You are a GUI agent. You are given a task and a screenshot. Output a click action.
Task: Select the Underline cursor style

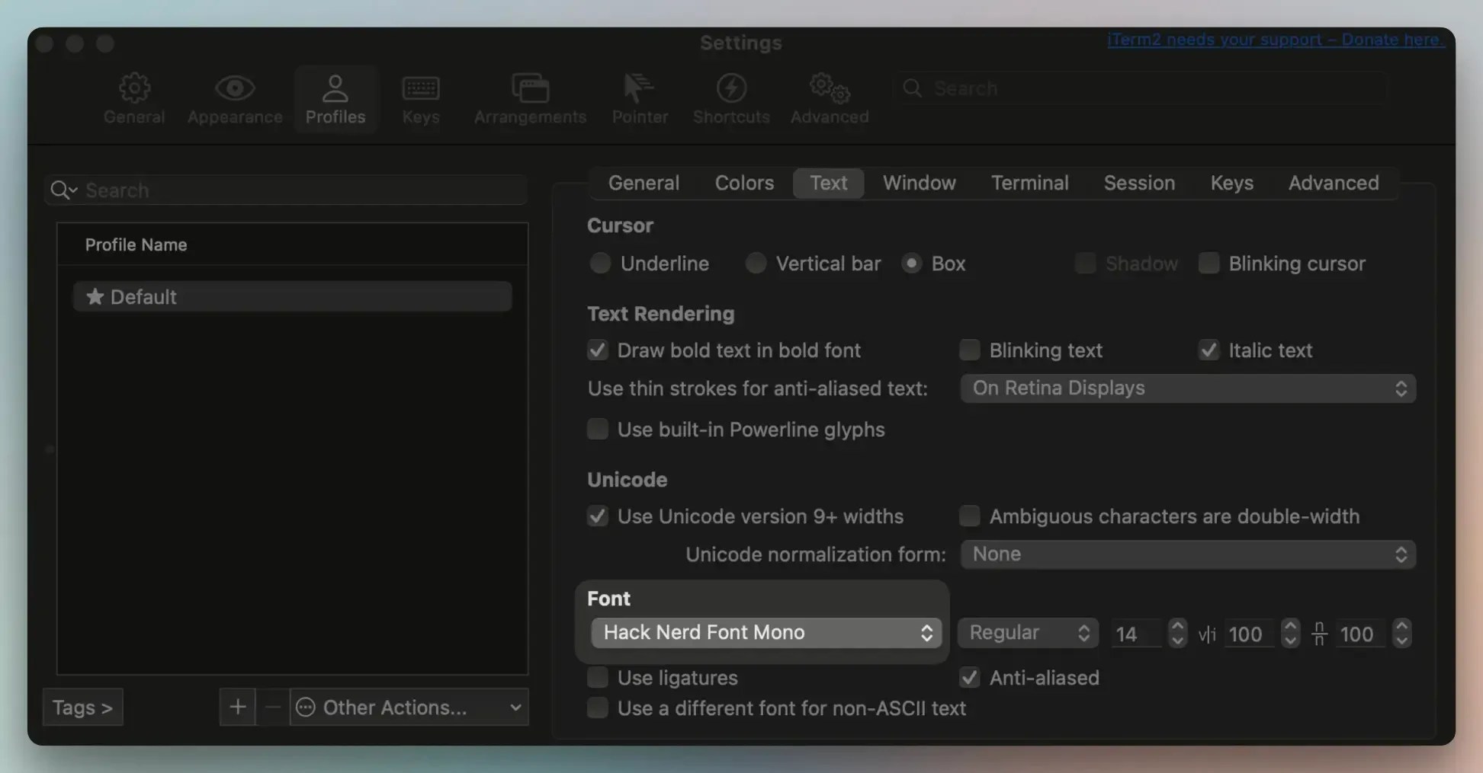click(x=600, y=263)
